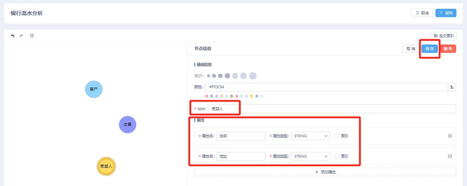This screenshot has height=186, width=467.
Task: Click the blue 发布 button
Action: (x=446, y=13)
